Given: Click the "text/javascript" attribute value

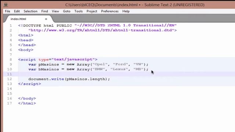Looking at the screenshot, I should 73,59.
